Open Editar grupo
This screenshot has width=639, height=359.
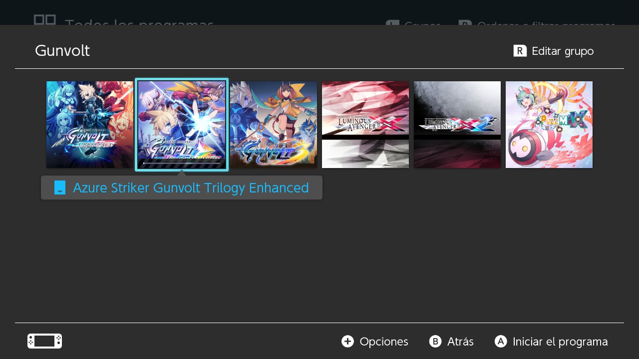tap(563, 51)
